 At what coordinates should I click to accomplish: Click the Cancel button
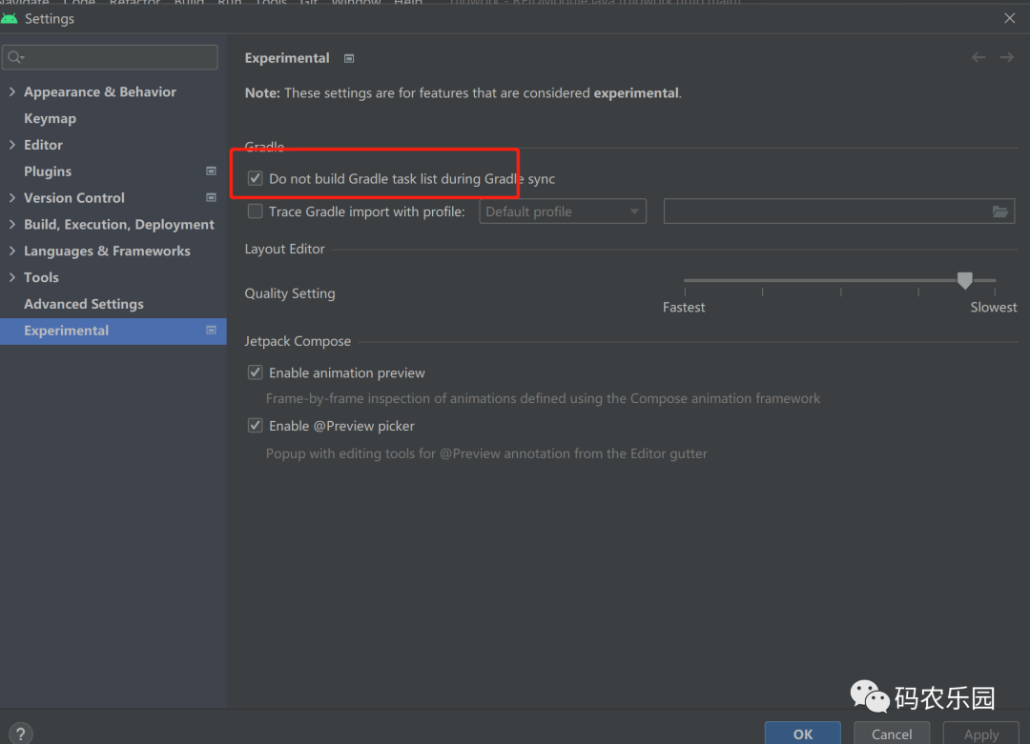click(x=892, y=734)
